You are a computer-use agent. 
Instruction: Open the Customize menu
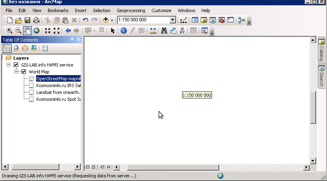(x=161, y=10)
